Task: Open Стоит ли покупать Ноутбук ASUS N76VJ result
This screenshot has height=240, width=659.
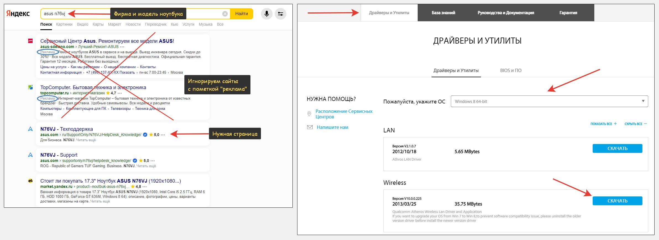Action: 111,181
